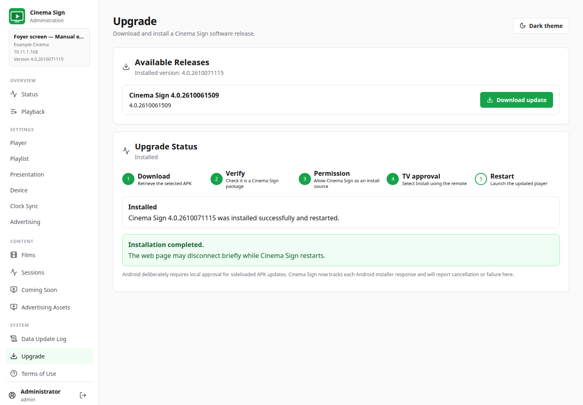
Task: Click the Available Releases download icon
Action: coord(126,66)
